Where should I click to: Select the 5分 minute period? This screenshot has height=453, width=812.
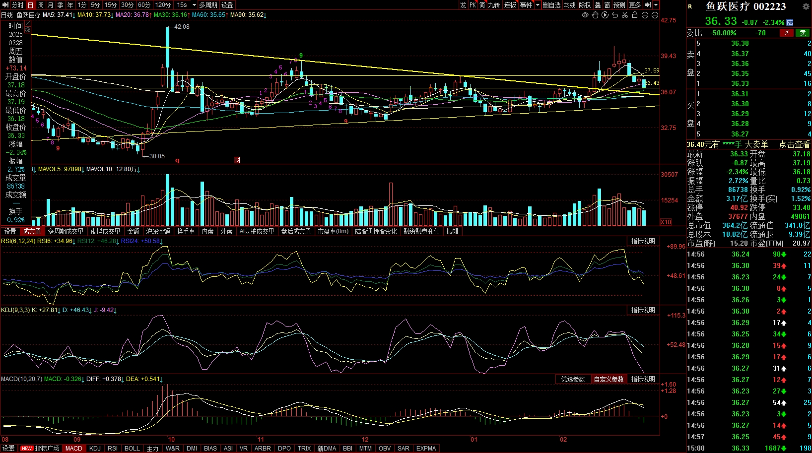pyautogui.click(x=95, y=5)
